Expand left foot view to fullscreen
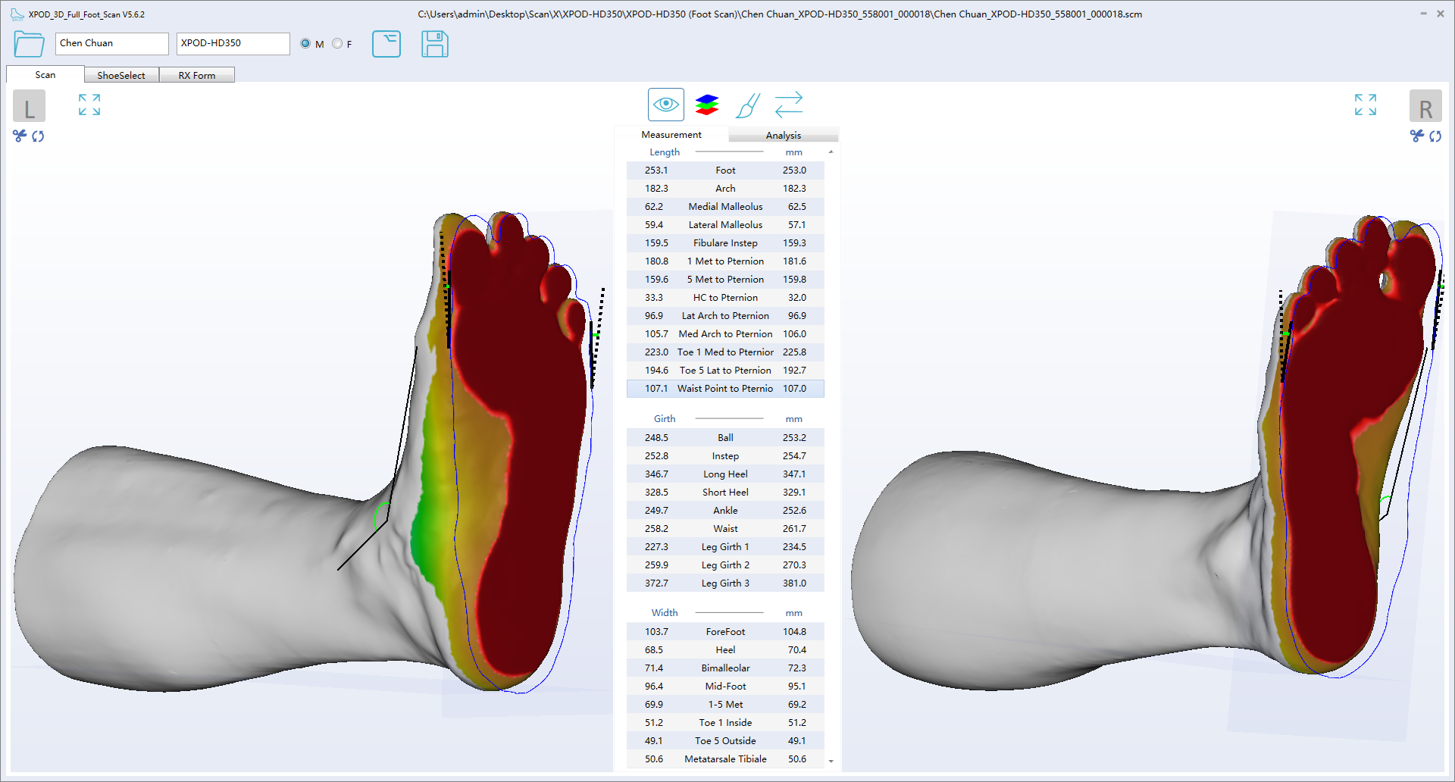The width and height of the screenshot is (1455, 782). (89, 105)
